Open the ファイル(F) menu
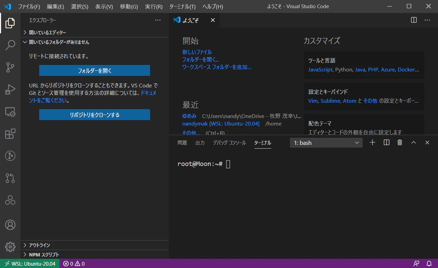The image size is (438, 268). pyautogui.click(x=29, y=6)
